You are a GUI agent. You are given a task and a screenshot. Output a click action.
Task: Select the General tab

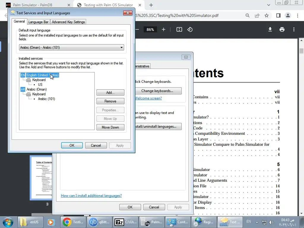[19, 21]
